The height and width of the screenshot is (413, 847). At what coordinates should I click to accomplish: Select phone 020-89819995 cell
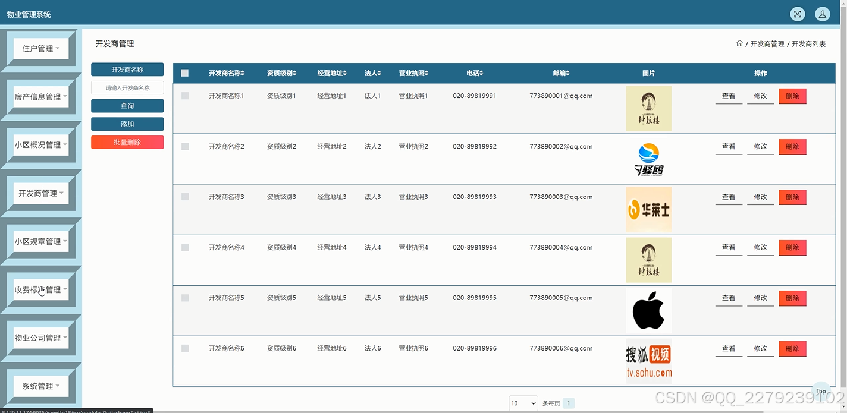475,298
